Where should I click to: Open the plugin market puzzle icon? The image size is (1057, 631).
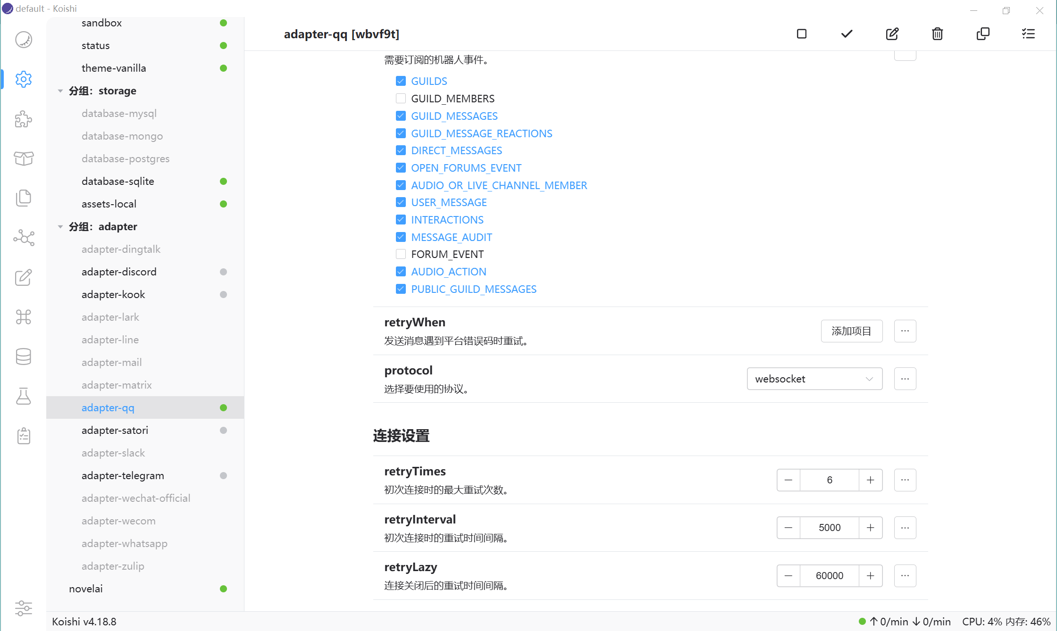tap(24, 119)
